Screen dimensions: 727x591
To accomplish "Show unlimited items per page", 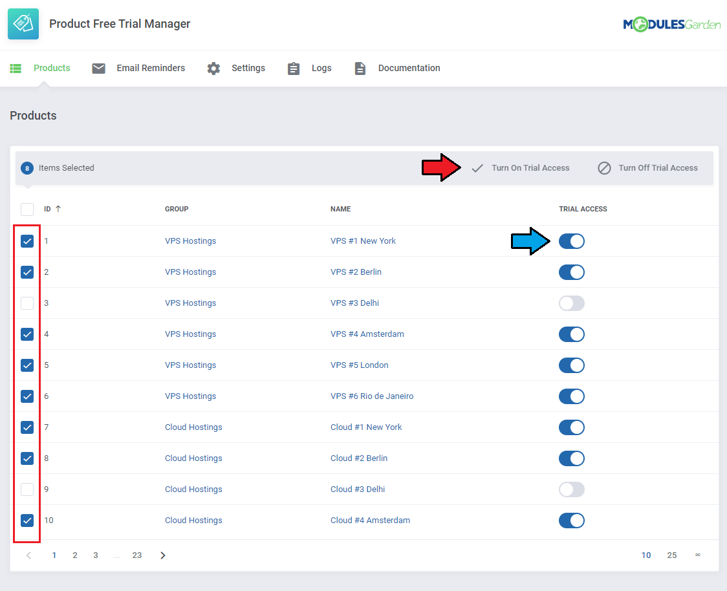I will (698, 555).
